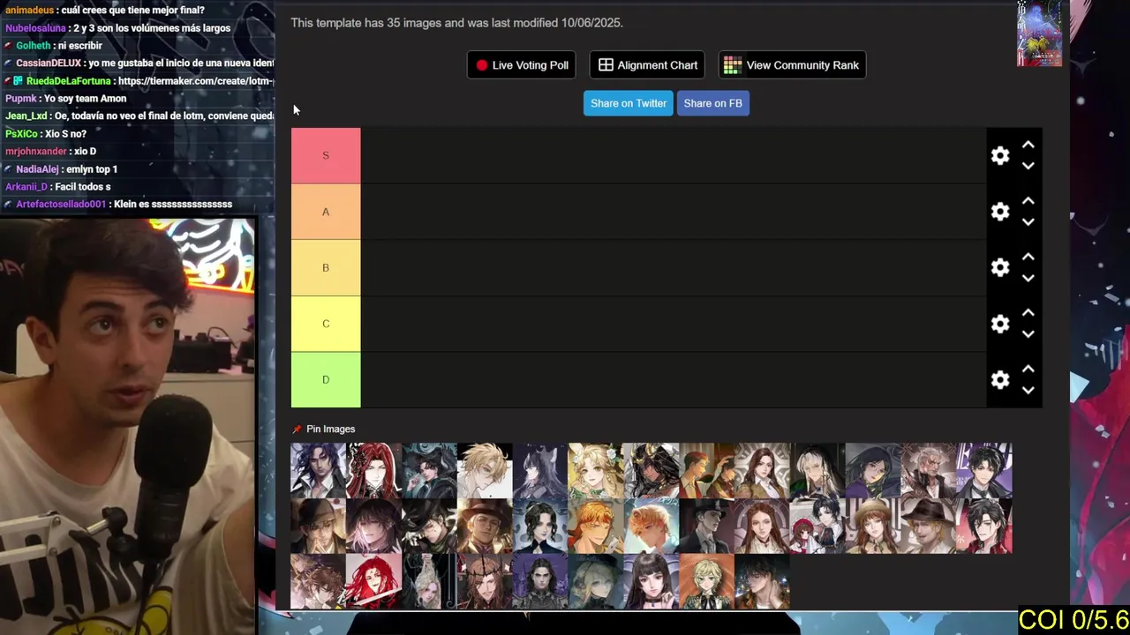Open settings gear for B tier row
Viewport: 1130px width, 635px height.
[999, 267]
